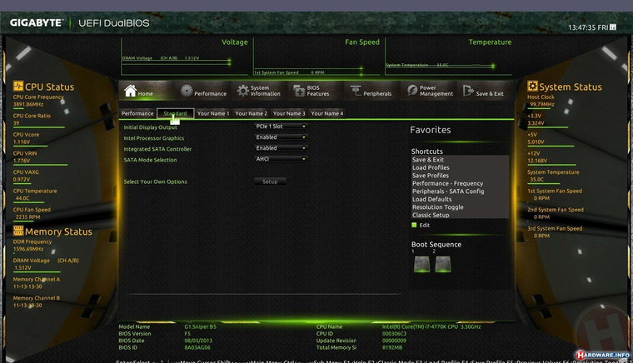This screenshot has height=363, width=633.
Task: Choose Load Defaults shortcut
Action: point(432,199)
